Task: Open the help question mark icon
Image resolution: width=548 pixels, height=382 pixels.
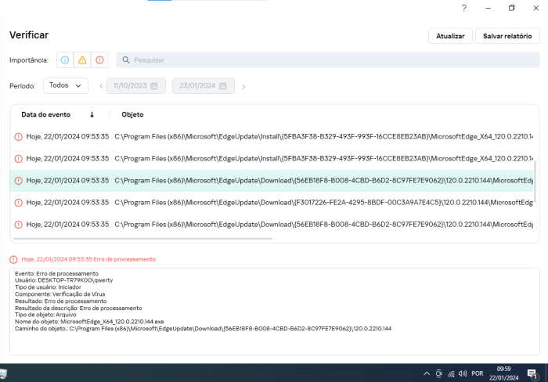Action: click(463, 8)
